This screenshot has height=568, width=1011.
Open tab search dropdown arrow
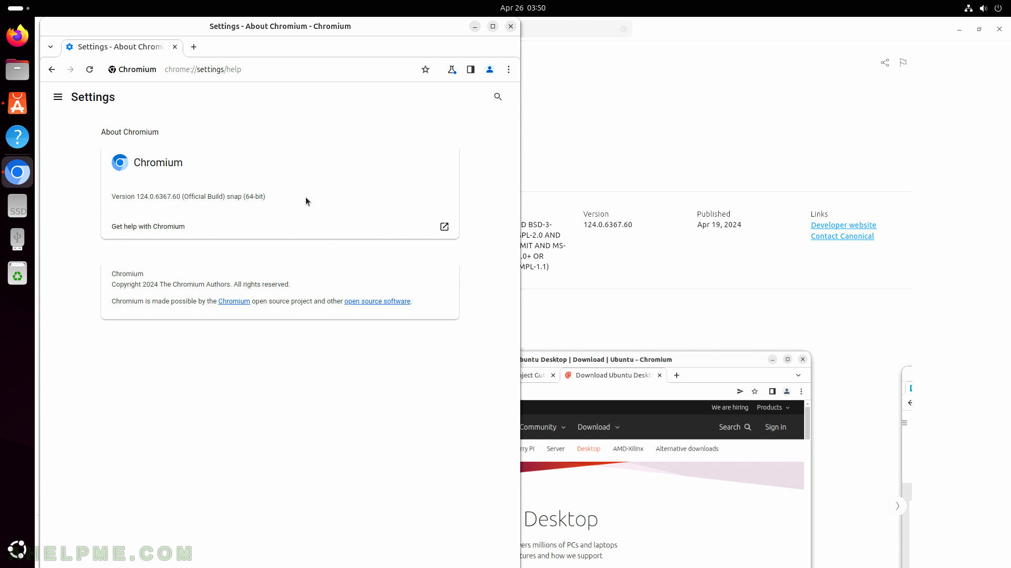(51, 47)
